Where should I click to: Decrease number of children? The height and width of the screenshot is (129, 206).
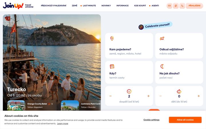click(x=161, y=96)
